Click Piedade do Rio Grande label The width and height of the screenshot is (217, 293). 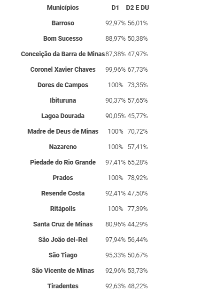(x=63, y=162)
